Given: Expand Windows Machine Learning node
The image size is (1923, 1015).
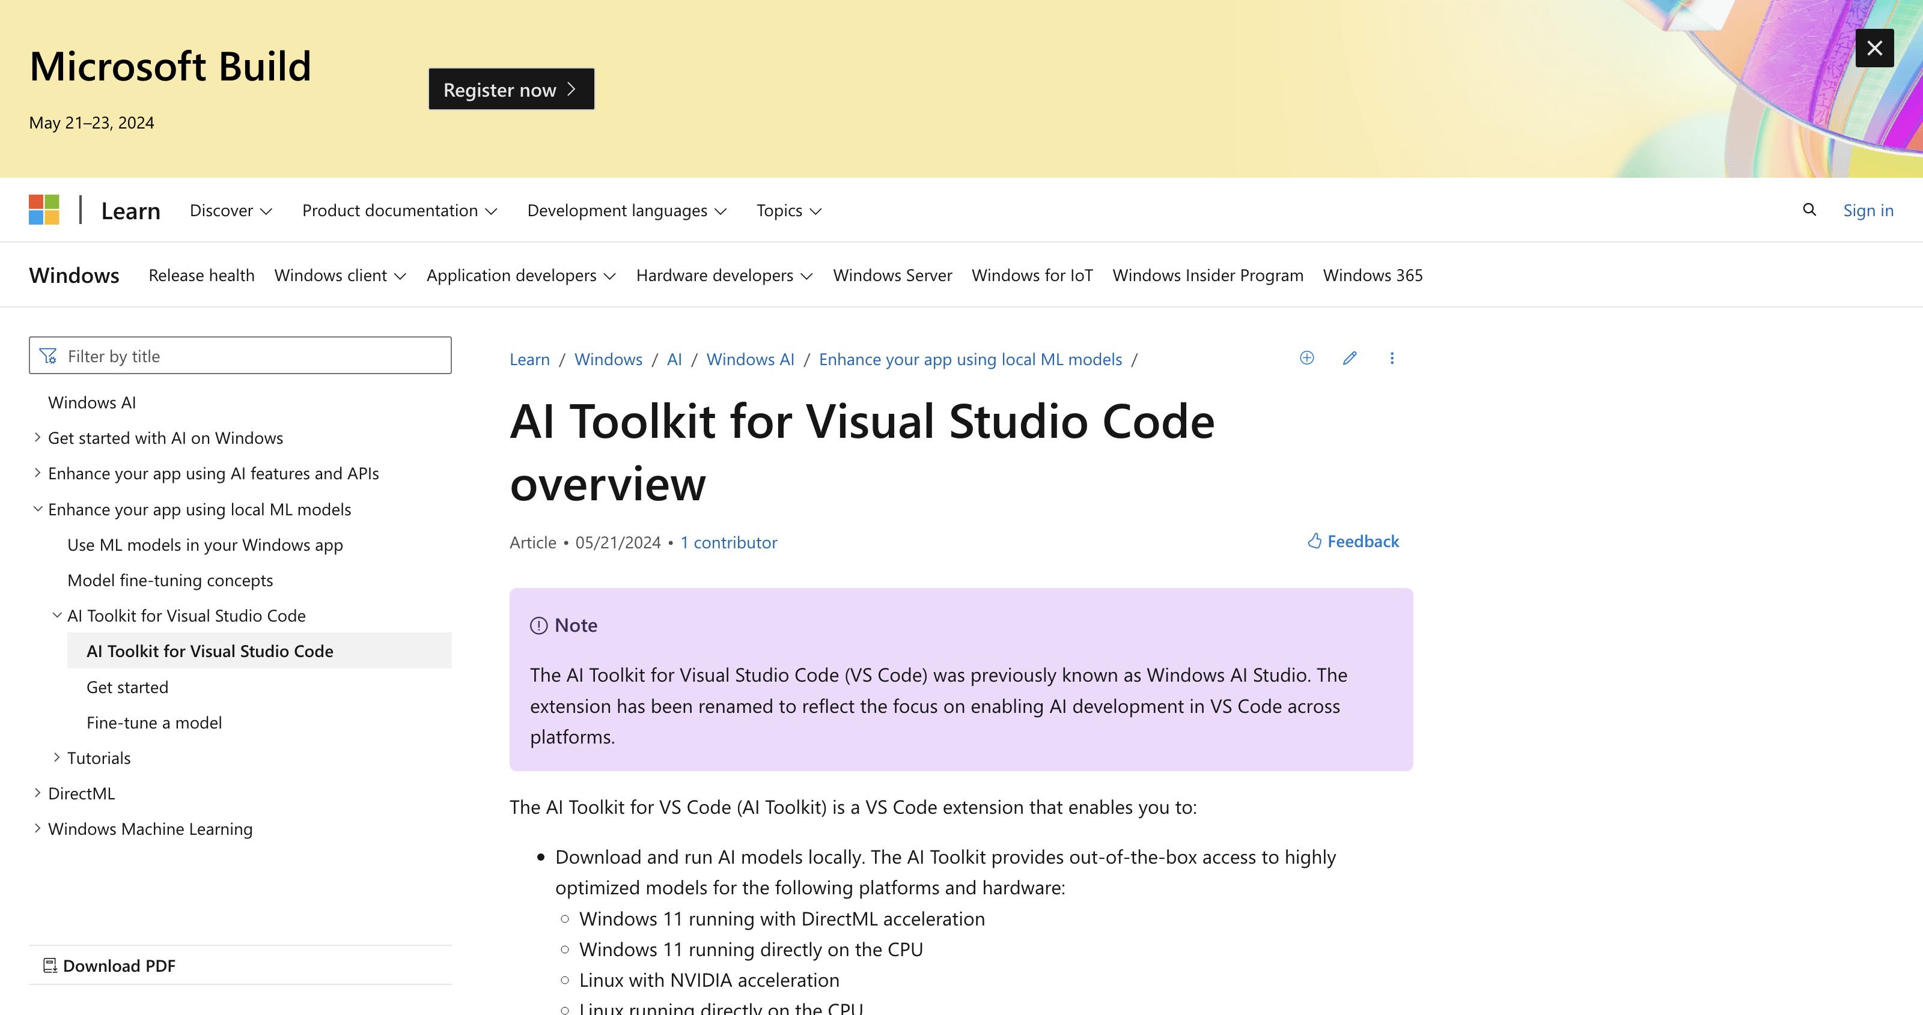Looking at the screenshot, I should pyautogui.click(x=37, y=828).
